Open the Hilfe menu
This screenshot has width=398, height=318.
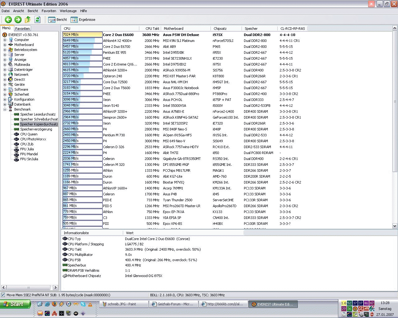coord(83,11)
